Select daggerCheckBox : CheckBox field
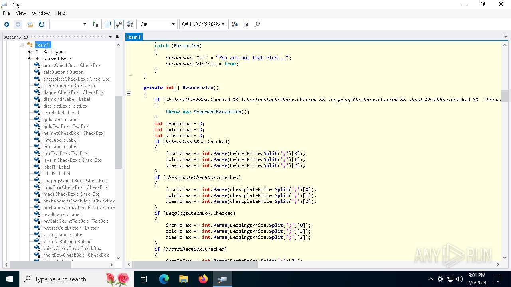 click(x=73, y=92)
